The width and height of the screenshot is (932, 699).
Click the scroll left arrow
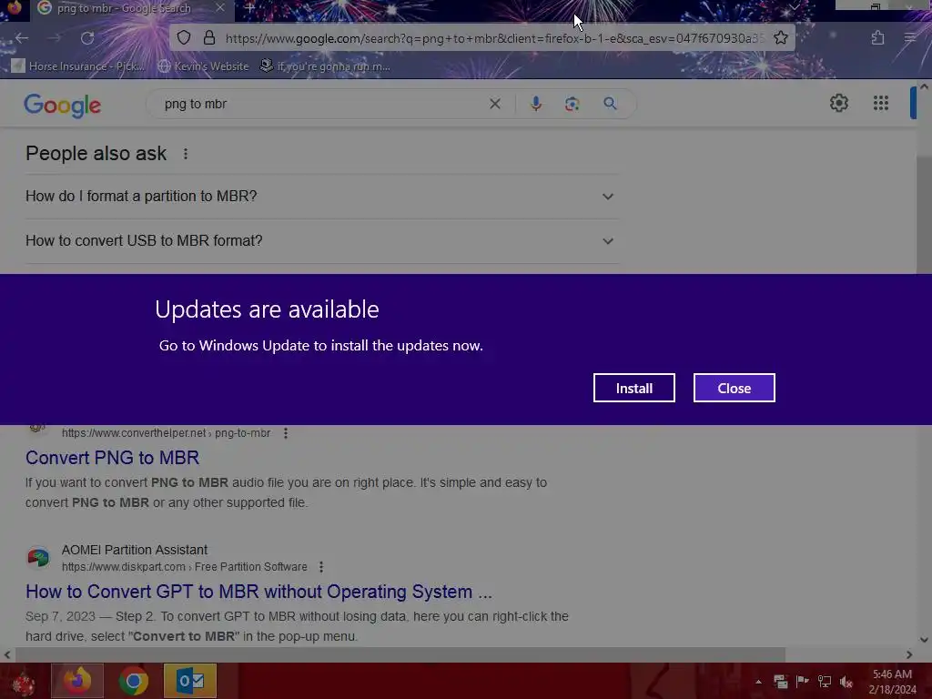click(x=7, y=654)
